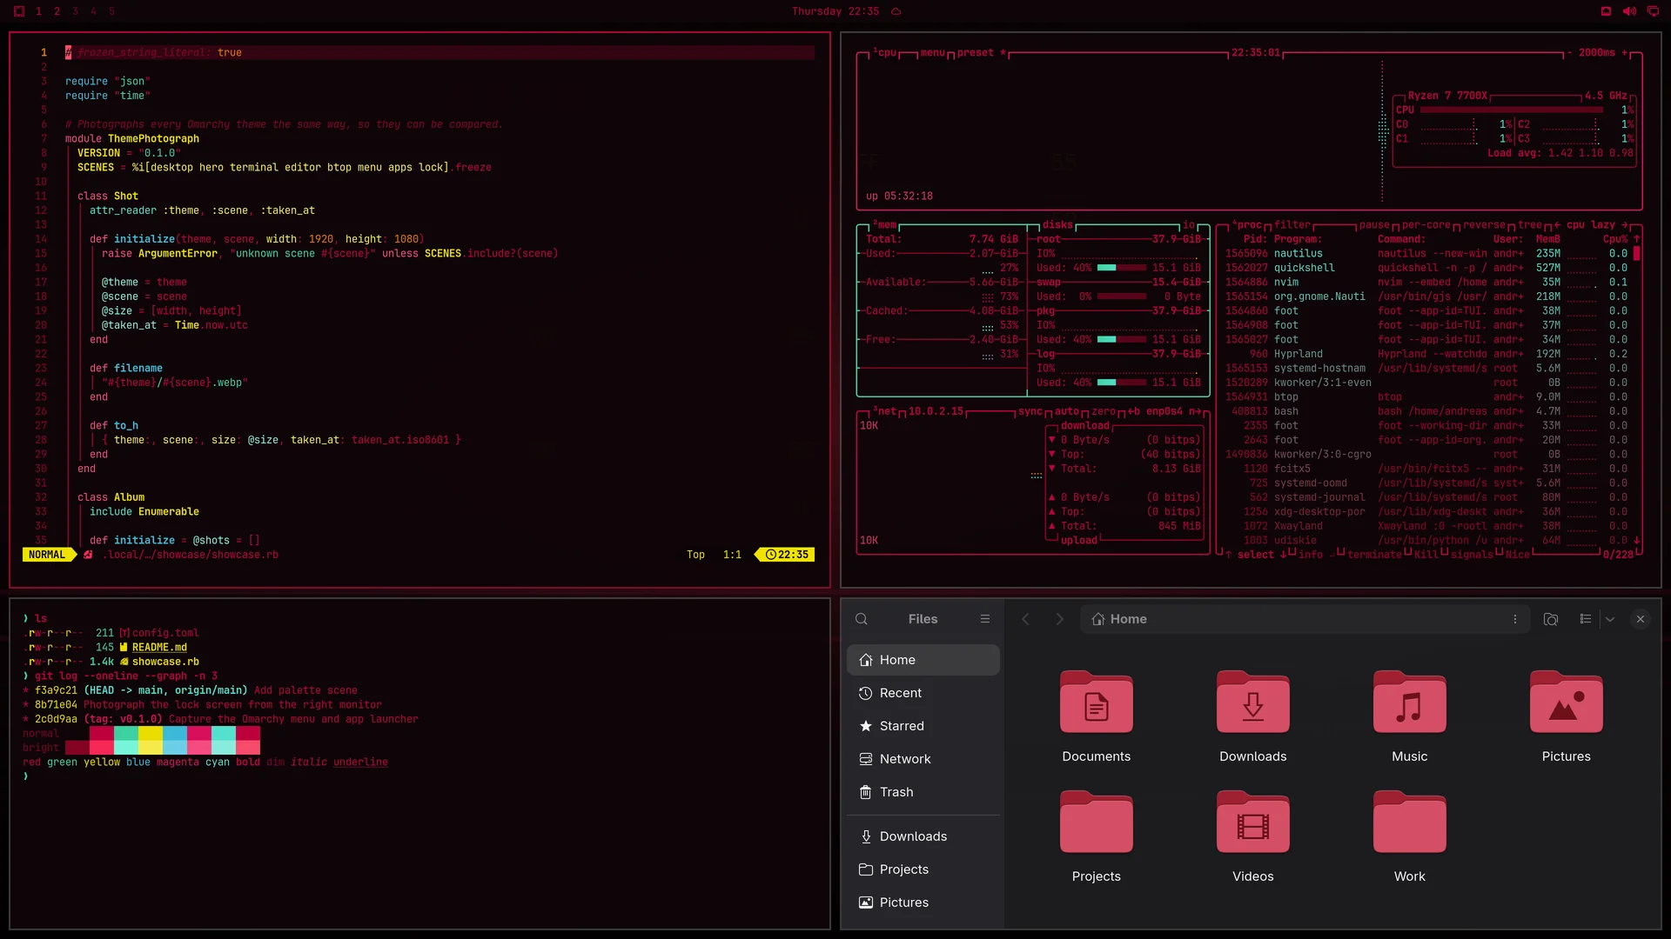This screenshot has height=939, width=1671.
Task: Select Recent in Files sidebar
Action: 923,693
